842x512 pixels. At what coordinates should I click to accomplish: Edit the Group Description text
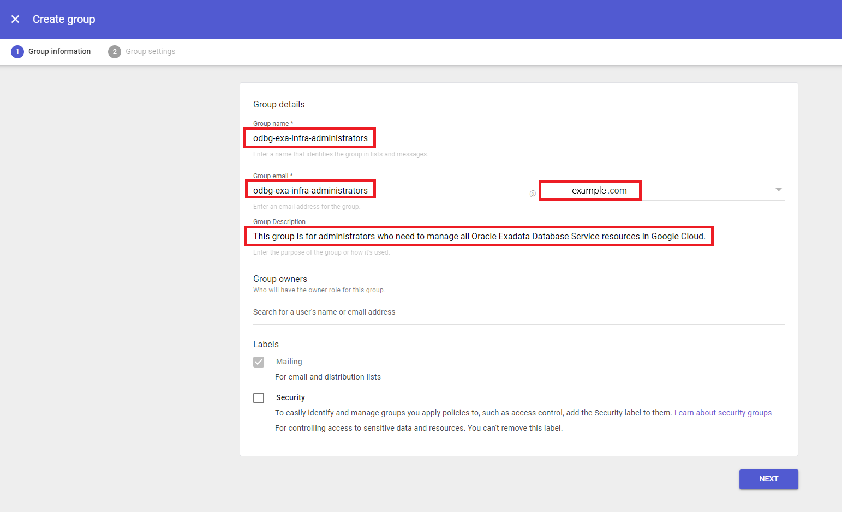point(479,236)
